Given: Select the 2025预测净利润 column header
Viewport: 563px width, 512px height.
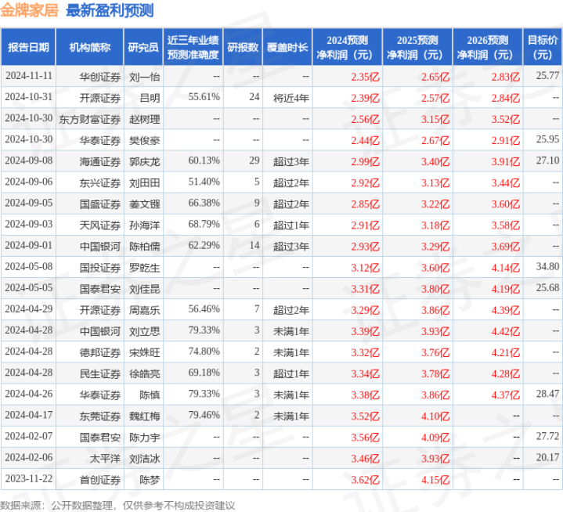Looking at the screenshot, I should click(x=417, y=47).
